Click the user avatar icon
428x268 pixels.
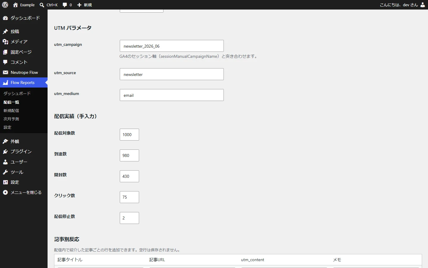click(x=423, y=5)
